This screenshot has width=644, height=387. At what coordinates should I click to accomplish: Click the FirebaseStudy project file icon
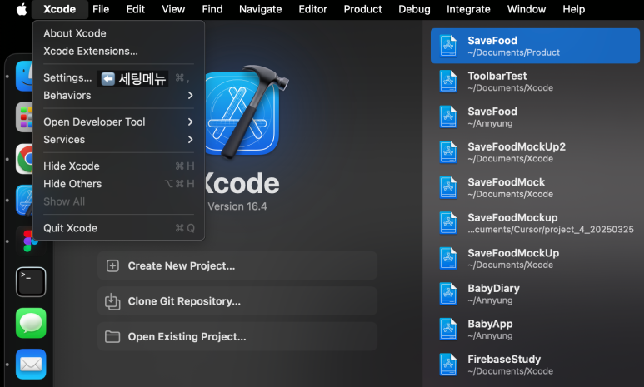[x=448, y=365]
